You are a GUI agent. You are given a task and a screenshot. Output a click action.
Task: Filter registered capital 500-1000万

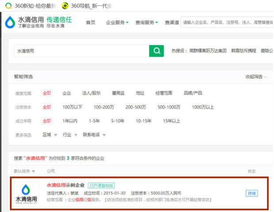tap(169, 107)
